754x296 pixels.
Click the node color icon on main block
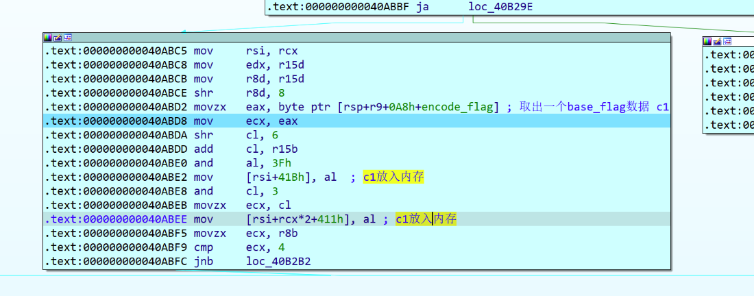point(47,38)
